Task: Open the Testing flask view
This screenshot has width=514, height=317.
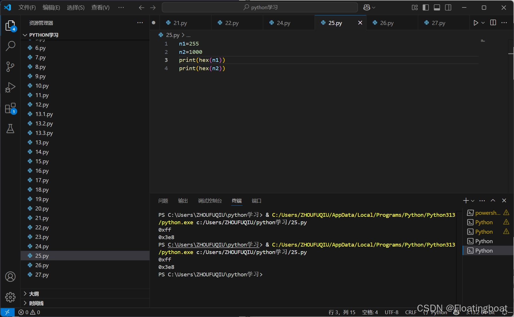Action: (x=10, y=129)
